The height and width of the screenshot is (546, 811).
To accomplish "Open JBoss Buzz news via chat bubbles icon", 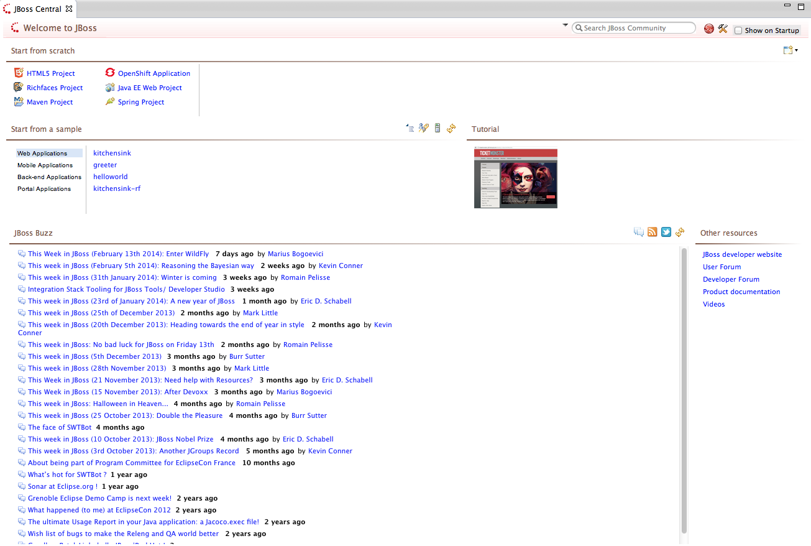I will pyautogui.click(x=639, y=232).
